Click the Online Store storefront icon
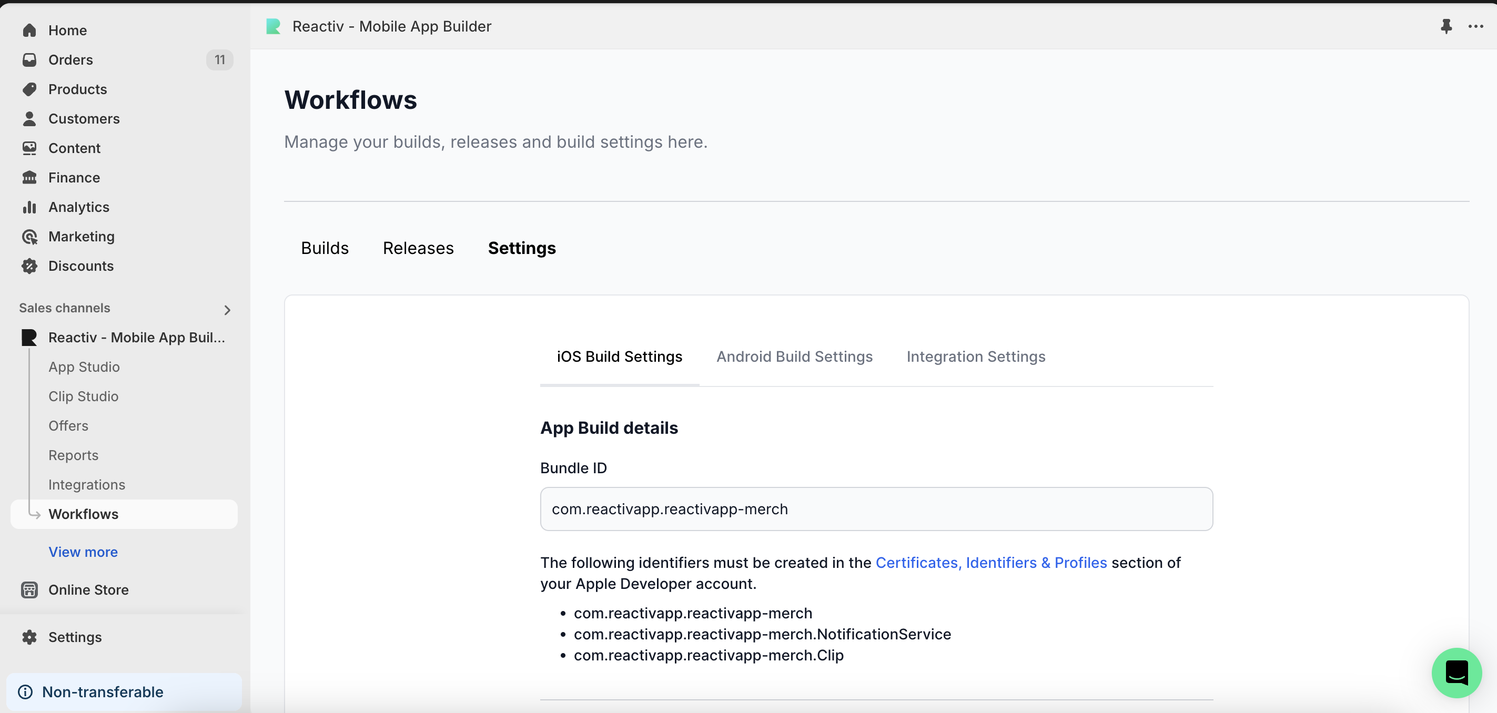 point(29,590)
